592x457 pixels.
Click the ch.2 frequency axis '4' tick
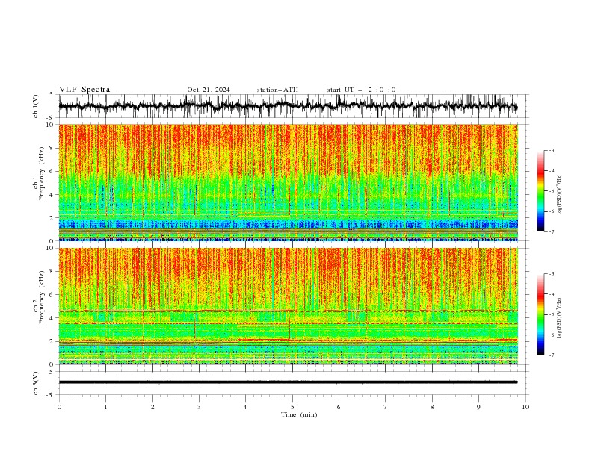coord(52,318)
